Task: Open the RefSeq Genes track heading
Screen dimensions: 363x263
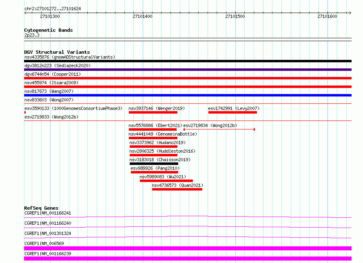Action: click(x=41, y=208)
